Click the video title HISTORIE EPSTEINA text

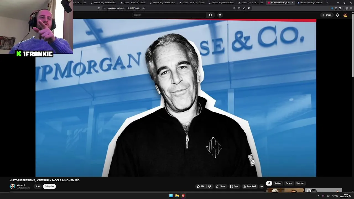click(45, 180)
